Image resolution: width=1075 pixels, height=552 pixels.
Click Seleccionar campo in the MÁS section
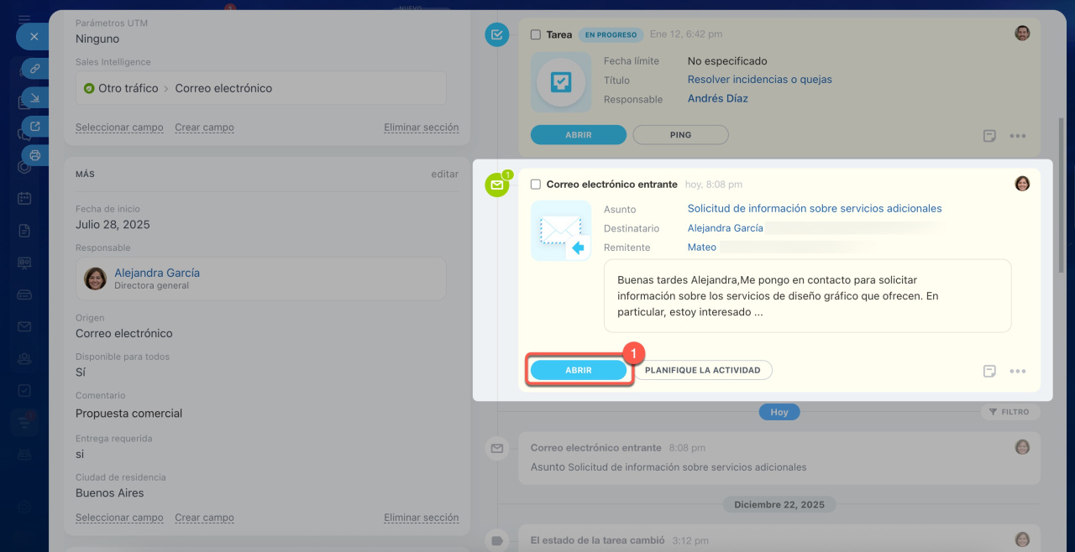(x=119, y=518)
